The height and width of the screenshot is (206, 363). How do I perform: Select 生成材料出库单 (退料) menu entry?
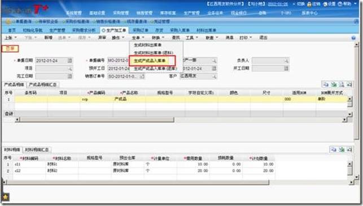click(154, 53)
